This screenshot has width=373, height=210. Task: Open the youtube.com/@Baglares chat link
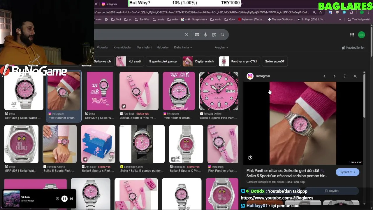click(x=277, y=198)
